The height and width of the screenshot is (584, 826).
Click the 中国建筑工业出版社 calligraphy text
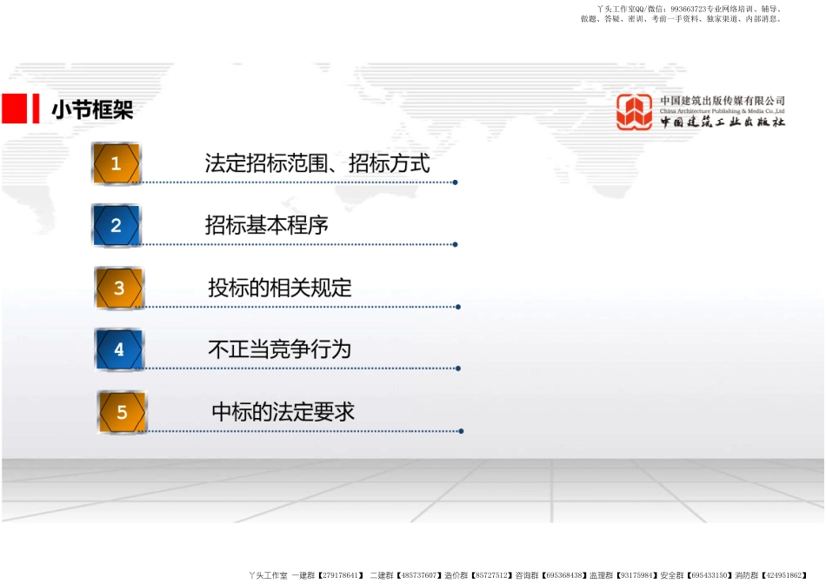(722, 123)
